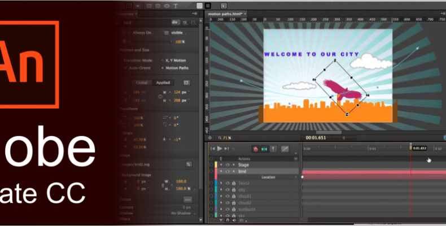Expand the cloud1 layer
The width and height of the screenshot is (446, 226).
point(221,197)
